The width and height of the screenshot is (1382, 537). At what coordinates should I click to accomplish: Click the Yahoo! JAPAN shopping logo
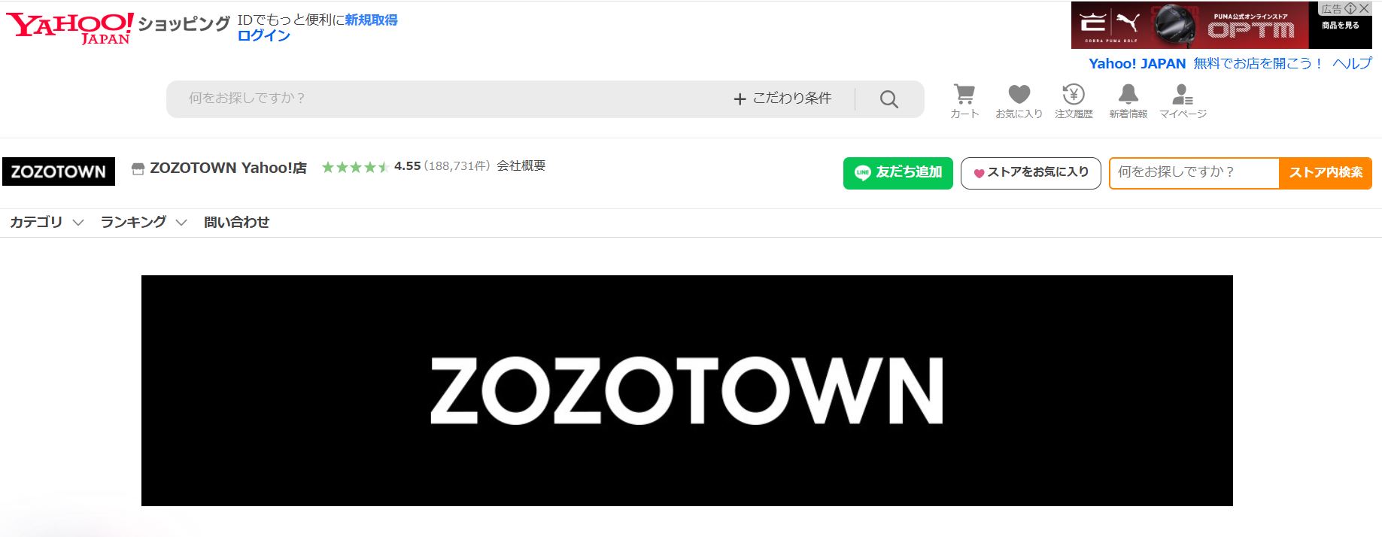coord(118,27)
